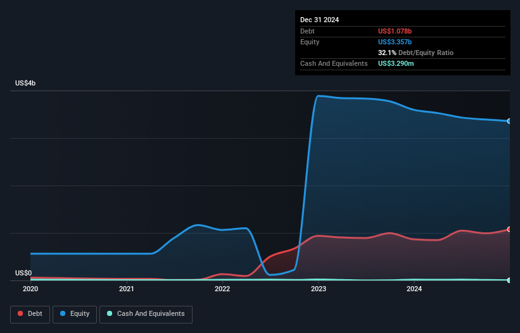Click the US$3.290m cash value in the tooltip
Screen dimensions: 520x333
pyautogui.click(x=396, y=63)
